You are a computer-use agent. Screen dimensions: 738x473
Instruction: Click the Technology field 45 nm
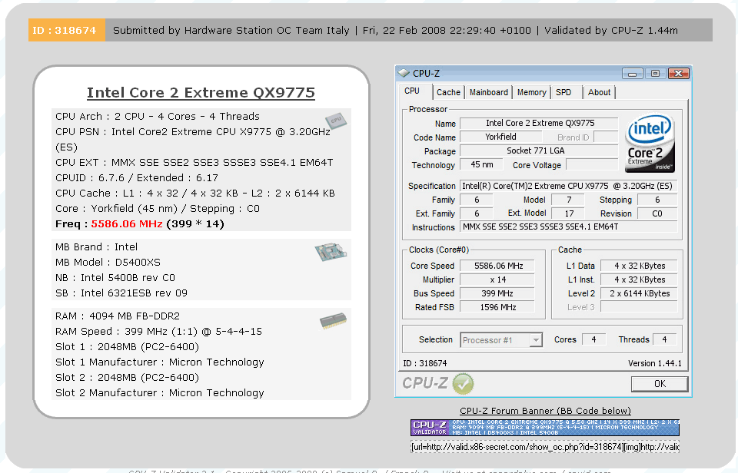click(x=481, y=164)
